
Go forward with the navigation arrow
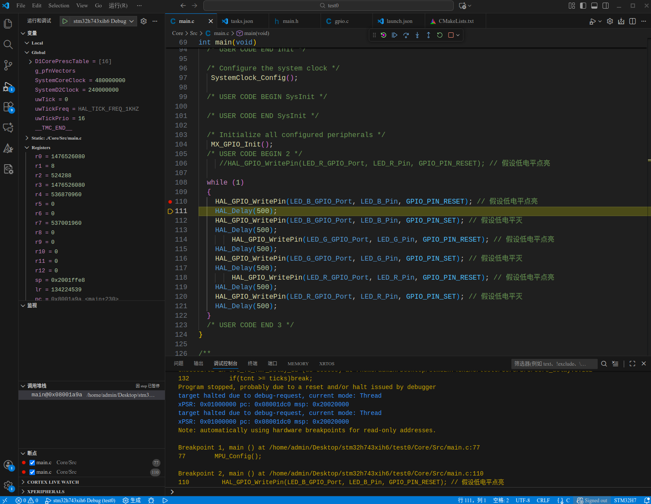coord(195,6)
